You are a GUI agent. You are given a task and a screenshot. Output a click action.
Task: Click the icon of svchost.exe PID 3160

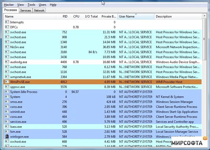tap(7, 52)
